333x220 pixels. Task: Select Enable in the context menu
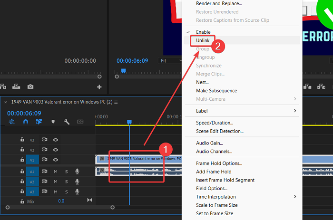242,32
